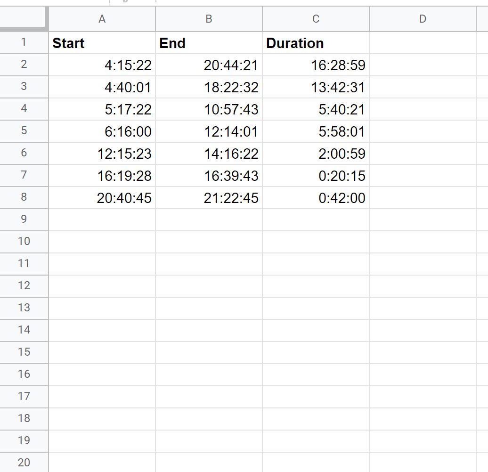
Task: Select column A header
Action: pyautogui.click(x=102, y=19)
